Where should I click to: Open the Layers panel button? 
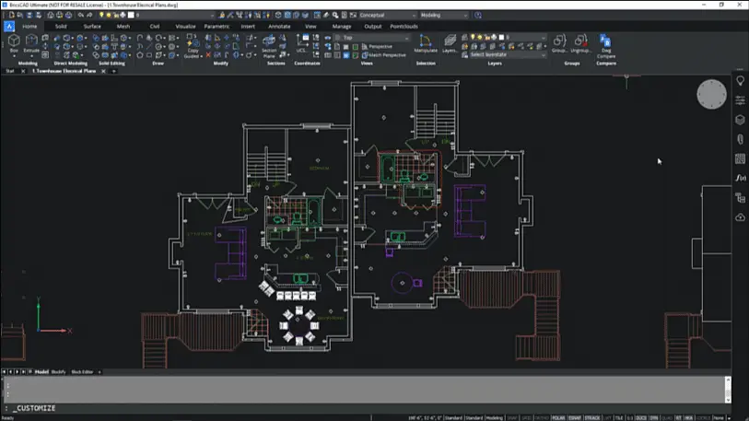tap(450, 43)
